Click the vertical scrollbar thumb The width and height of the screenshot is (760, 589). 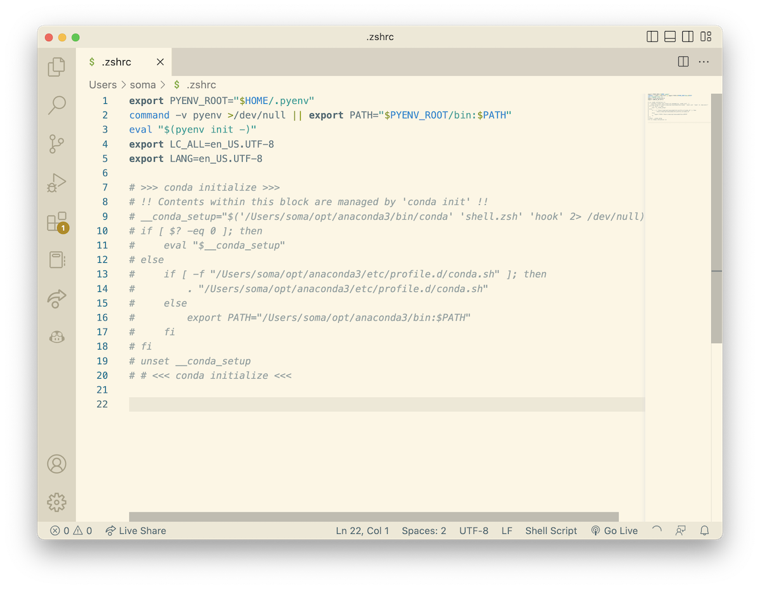click(716, 218)
